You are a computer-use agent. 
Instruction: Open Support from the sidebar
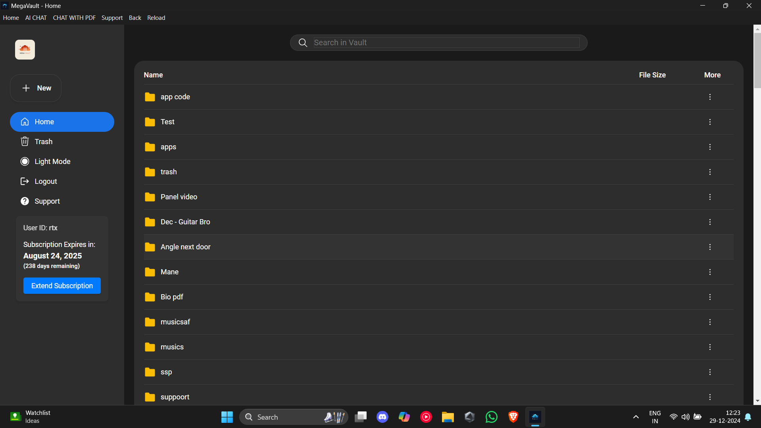tap(47, 201)
